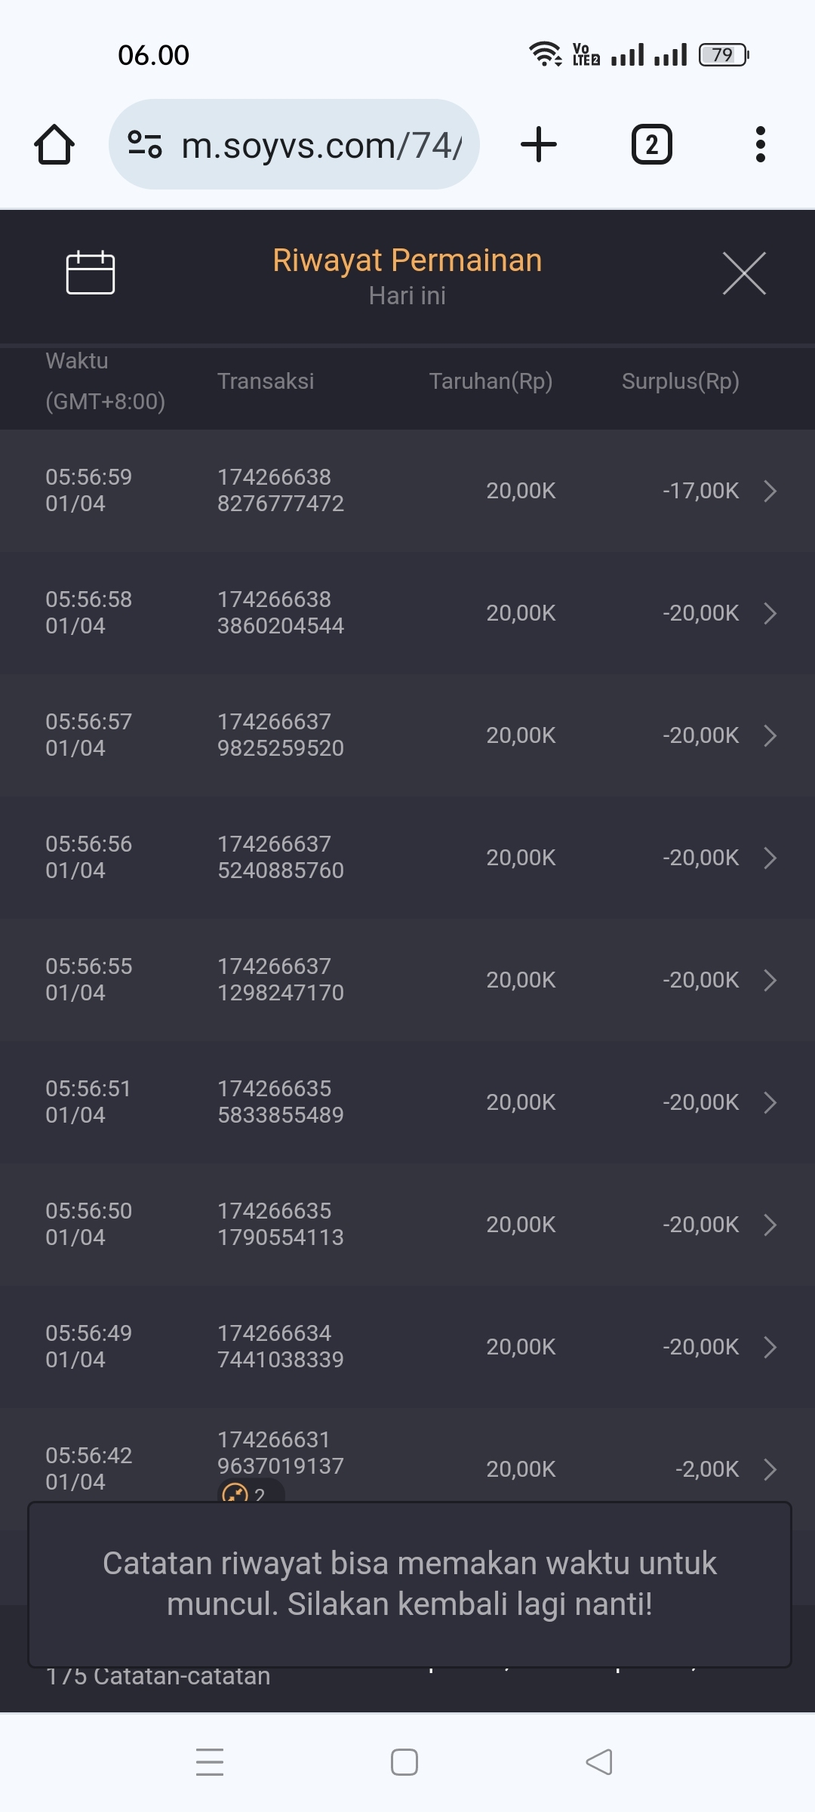The height and width of the screenshot is (1812, 815).
Task: Open the calendar date picker icon
Action: [91, 273]
